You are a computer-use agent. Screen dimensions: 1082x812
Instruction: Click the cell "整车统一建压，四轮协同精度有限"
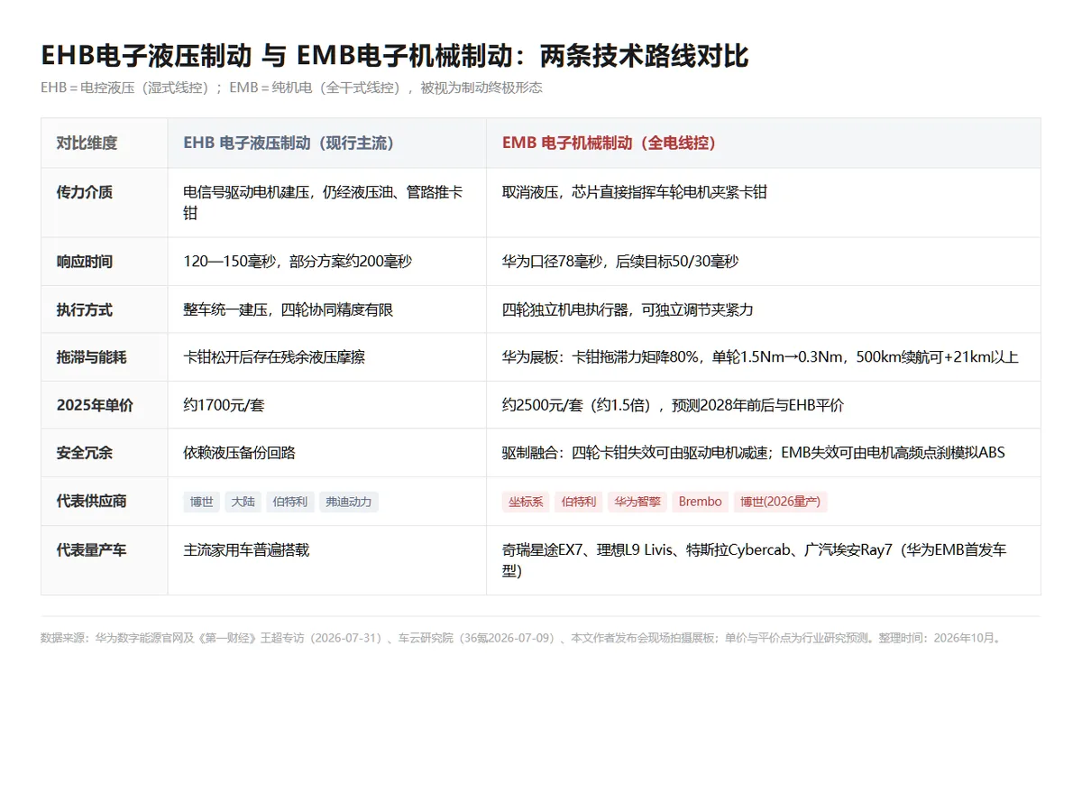pos(327,309)
